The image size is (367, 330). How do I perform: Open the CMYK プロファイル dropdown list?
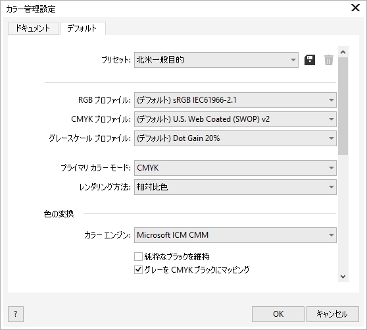[235, 119]
